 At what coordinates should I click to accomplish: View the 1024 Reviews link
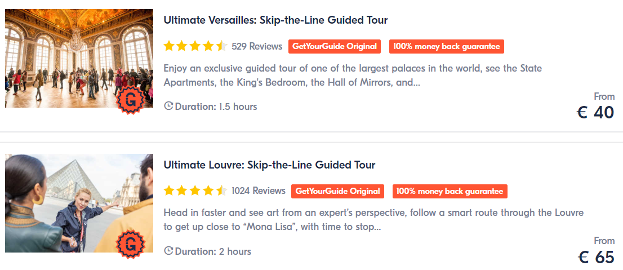[258, 191]
